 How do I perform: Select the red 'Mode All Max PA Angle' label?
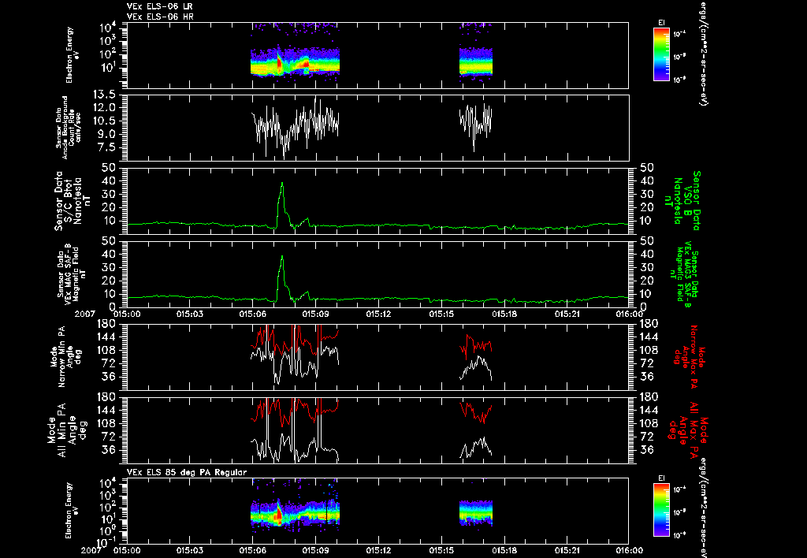point(689,430)
